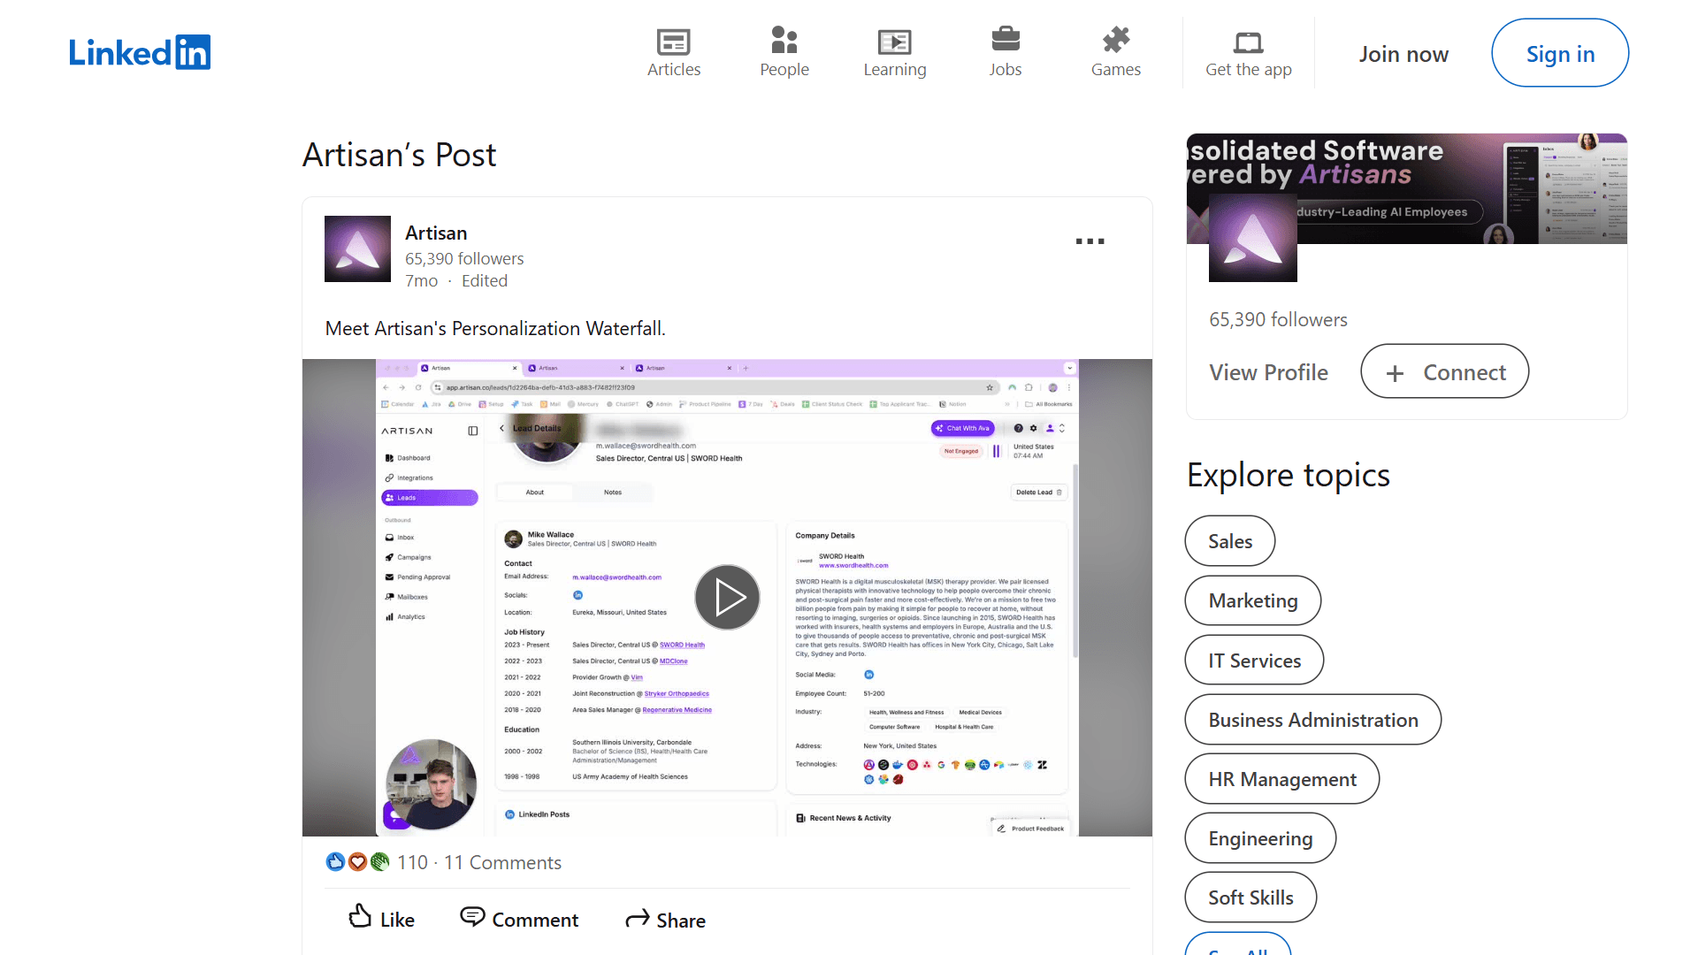Select the People icon
This screenshot has height=955, width=1698.
point(784,40)
